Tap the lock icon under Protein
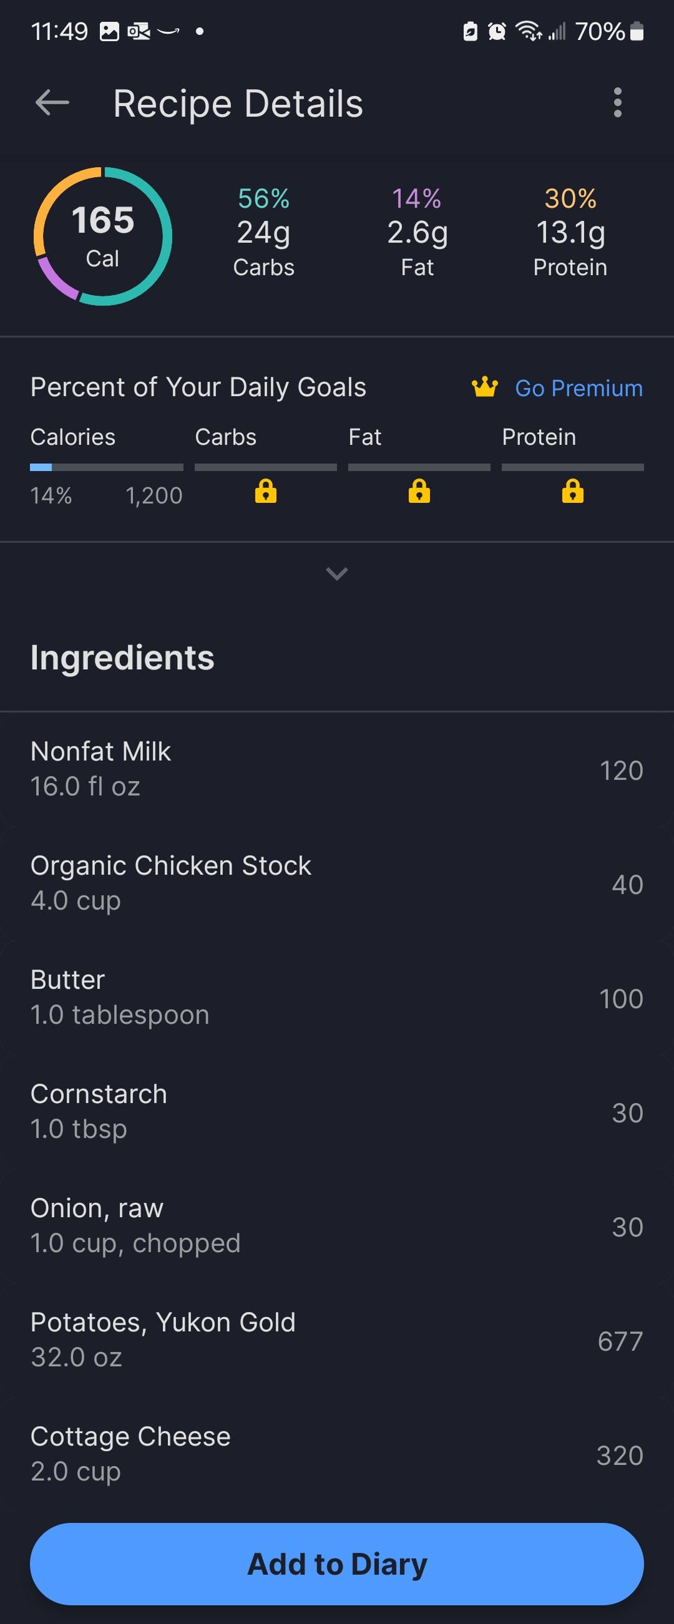 click(572, 490)
